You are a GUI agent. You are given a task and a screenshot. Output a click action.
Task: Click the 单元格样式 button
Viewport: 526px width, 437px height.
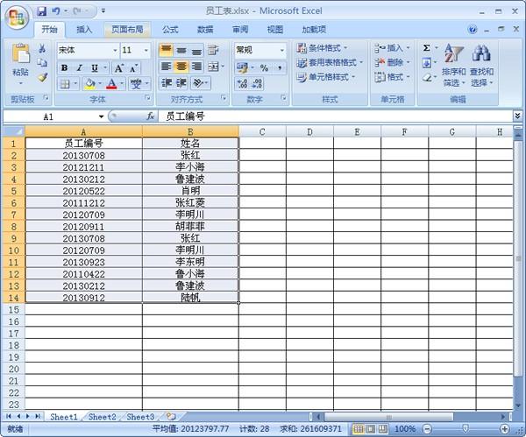[x=326, y=77]
